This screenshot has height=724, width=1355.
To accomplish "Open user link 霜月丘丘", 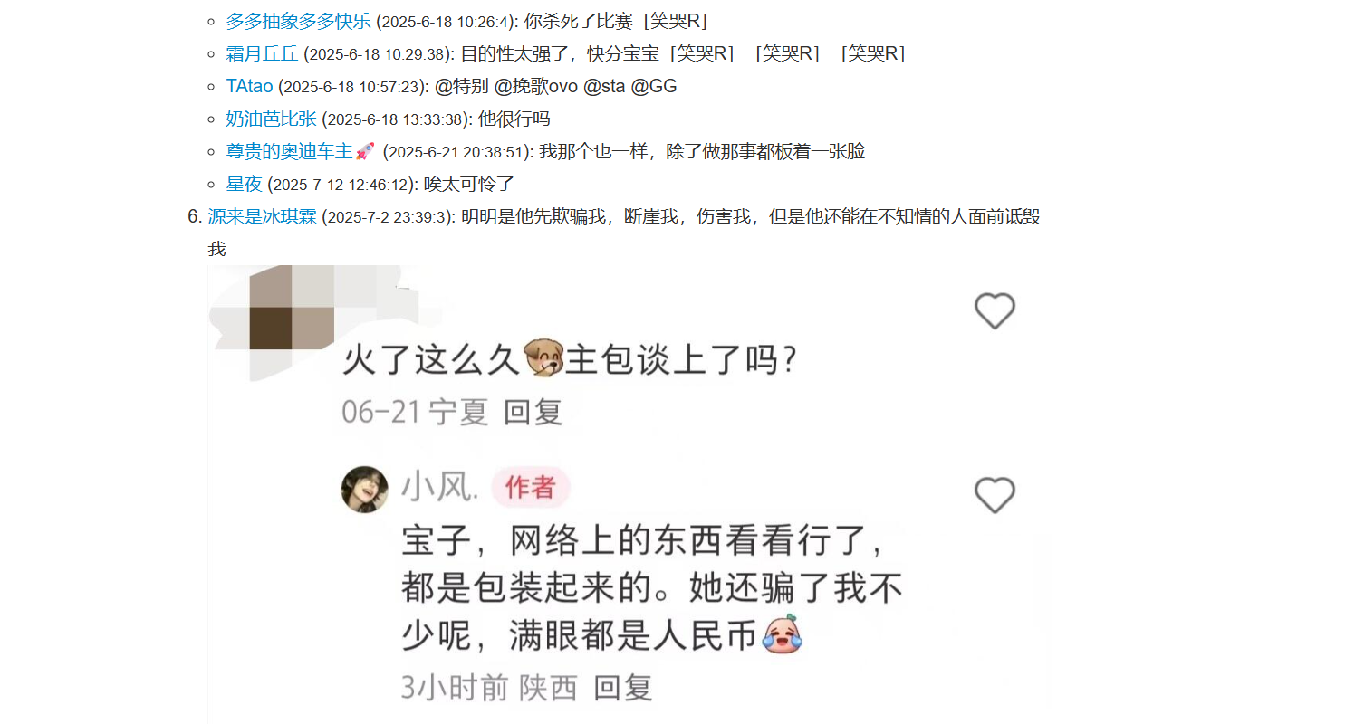I will [262, 53].
